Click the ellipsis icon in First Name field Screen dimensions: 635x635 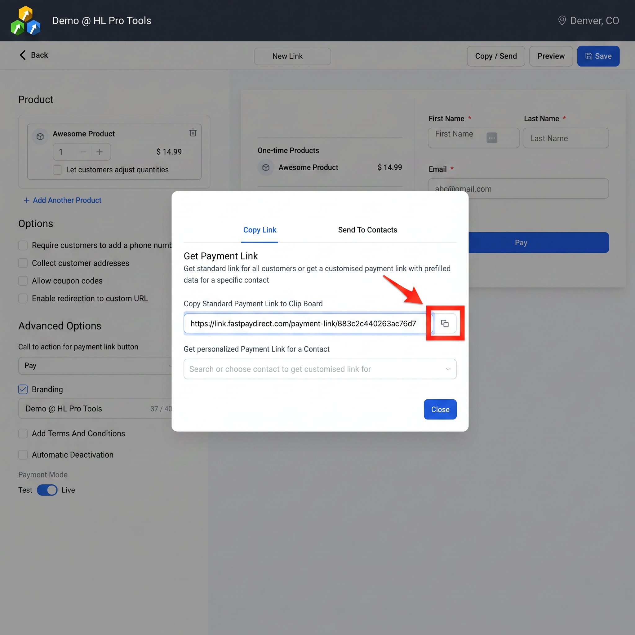pyautogui.click(x=492, y=138)
